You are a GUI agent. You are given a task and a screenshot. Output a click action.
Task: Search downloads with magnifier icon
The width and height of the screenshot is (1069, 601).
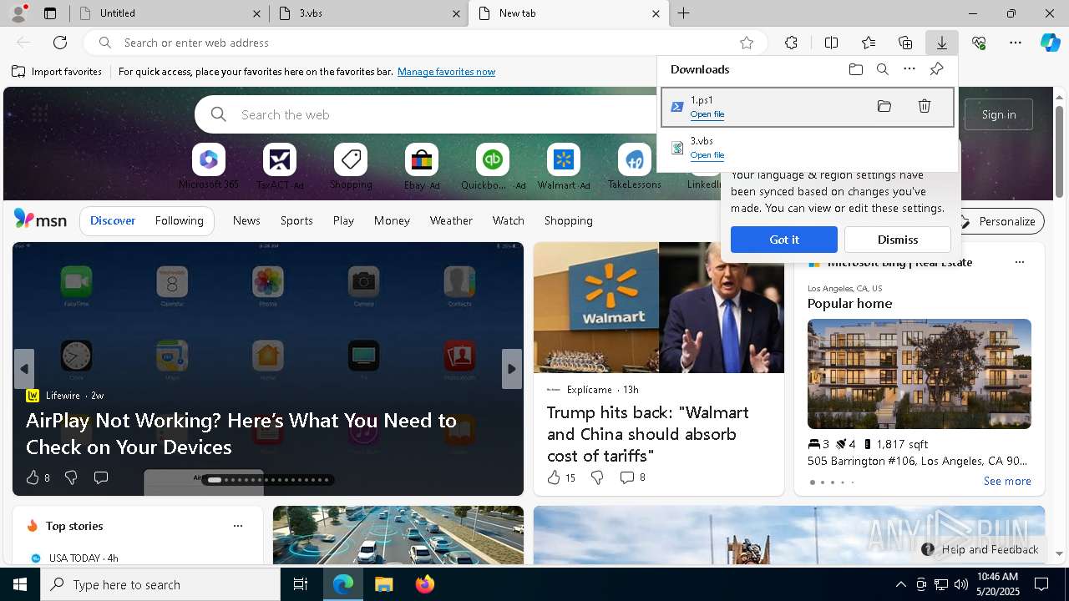tap(882, 69)
